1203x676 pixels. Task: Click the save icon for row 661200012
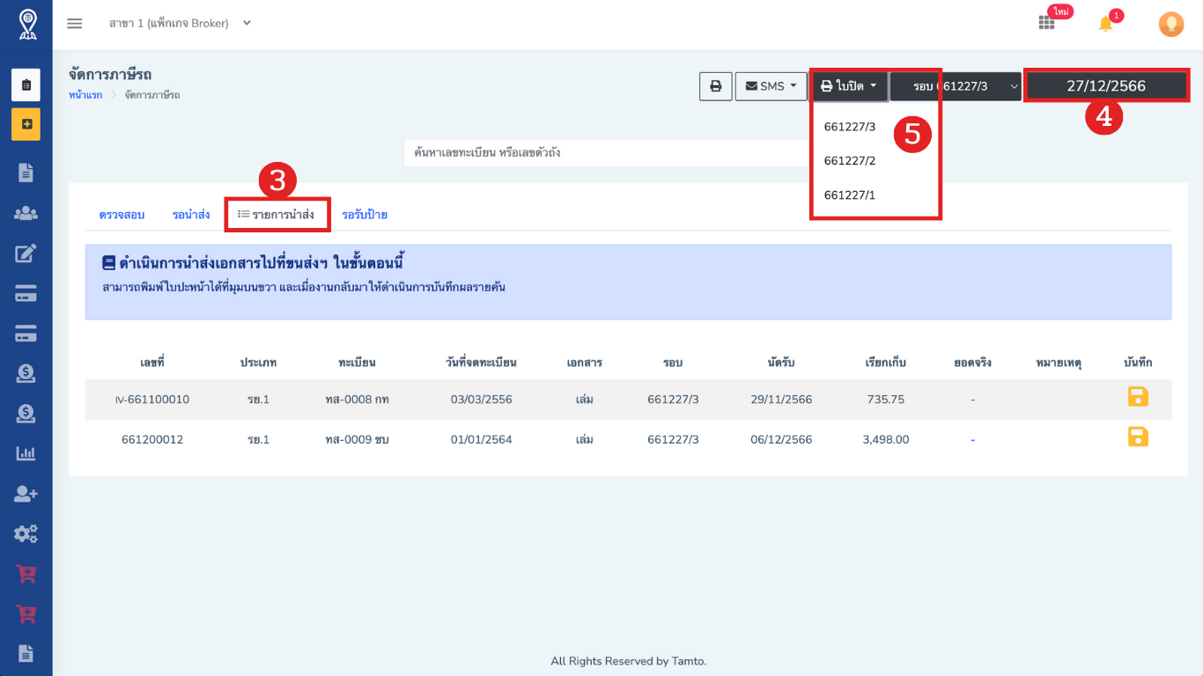[x=1138, y=437]
